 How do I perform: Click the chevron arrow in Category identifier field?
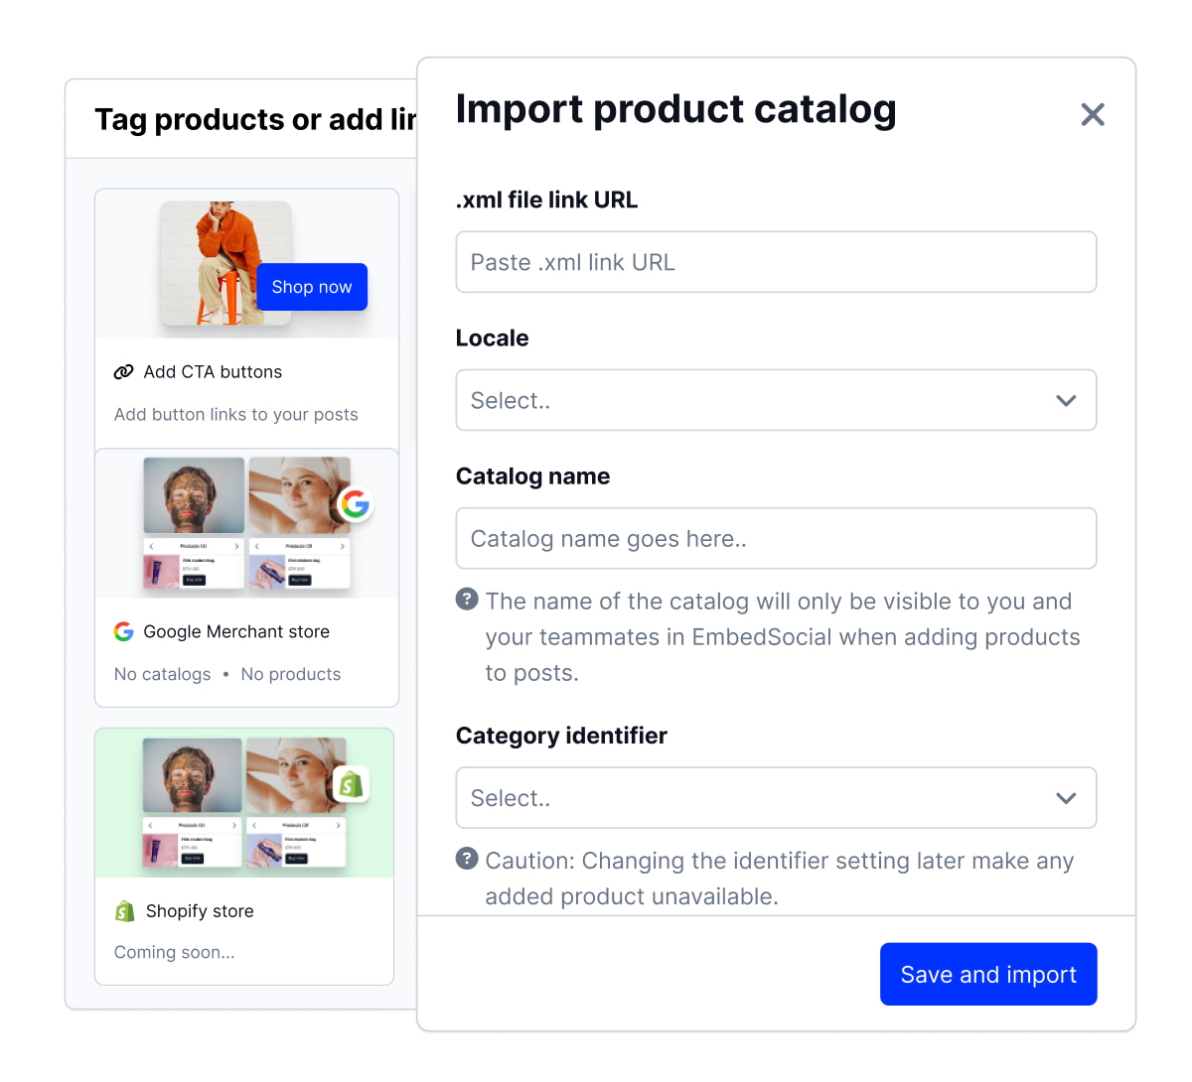(1066, 798)
